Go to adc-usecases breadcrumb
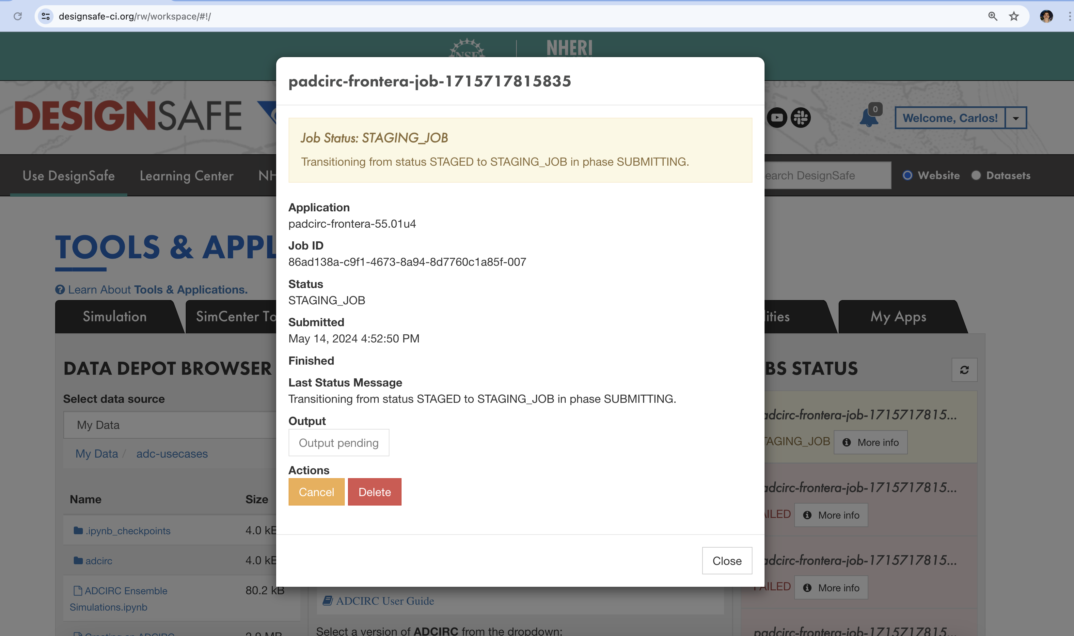Image resolution: width=1074 pixels, height=636 pixels. click(x=172, y=454)
